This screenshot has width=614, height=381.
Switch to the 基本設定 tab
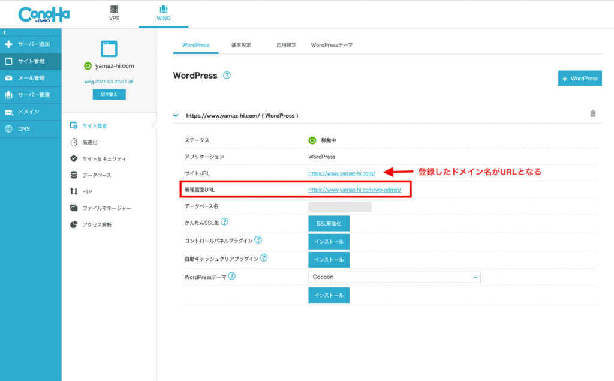click(x=241, y=45)
